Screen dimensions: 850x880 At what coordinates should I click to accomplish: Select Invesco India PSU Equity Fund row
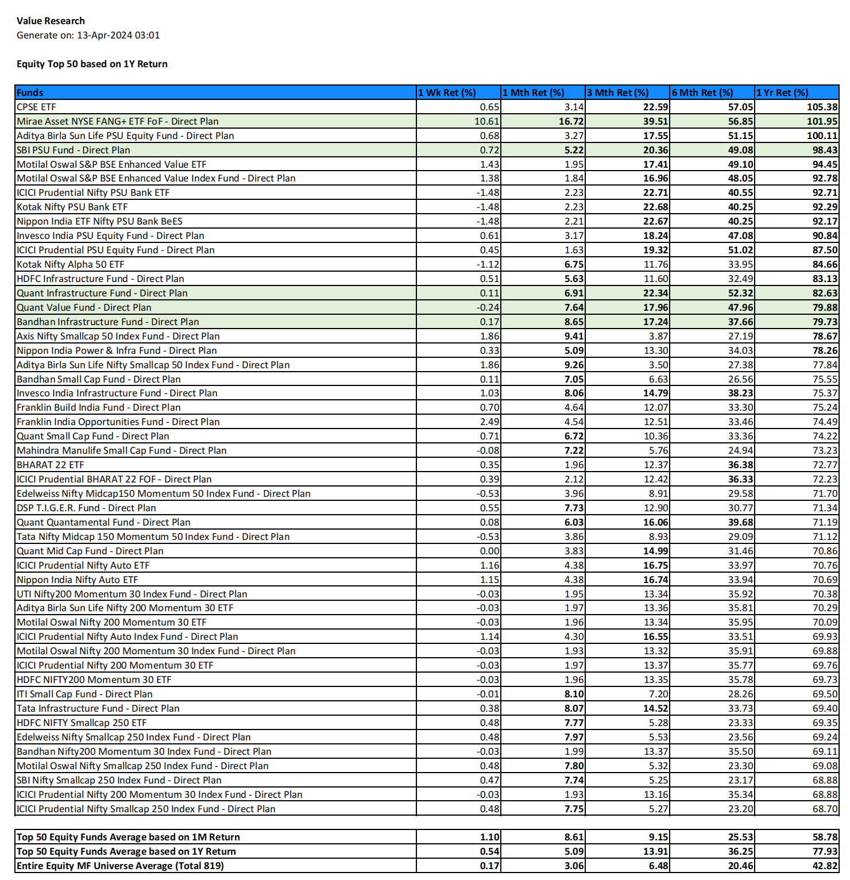tap(427, 236)
